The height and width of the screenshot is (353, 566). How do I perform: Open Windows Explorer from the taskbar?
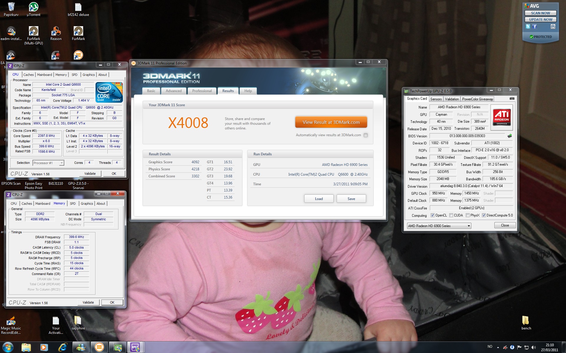pos(26,347)
